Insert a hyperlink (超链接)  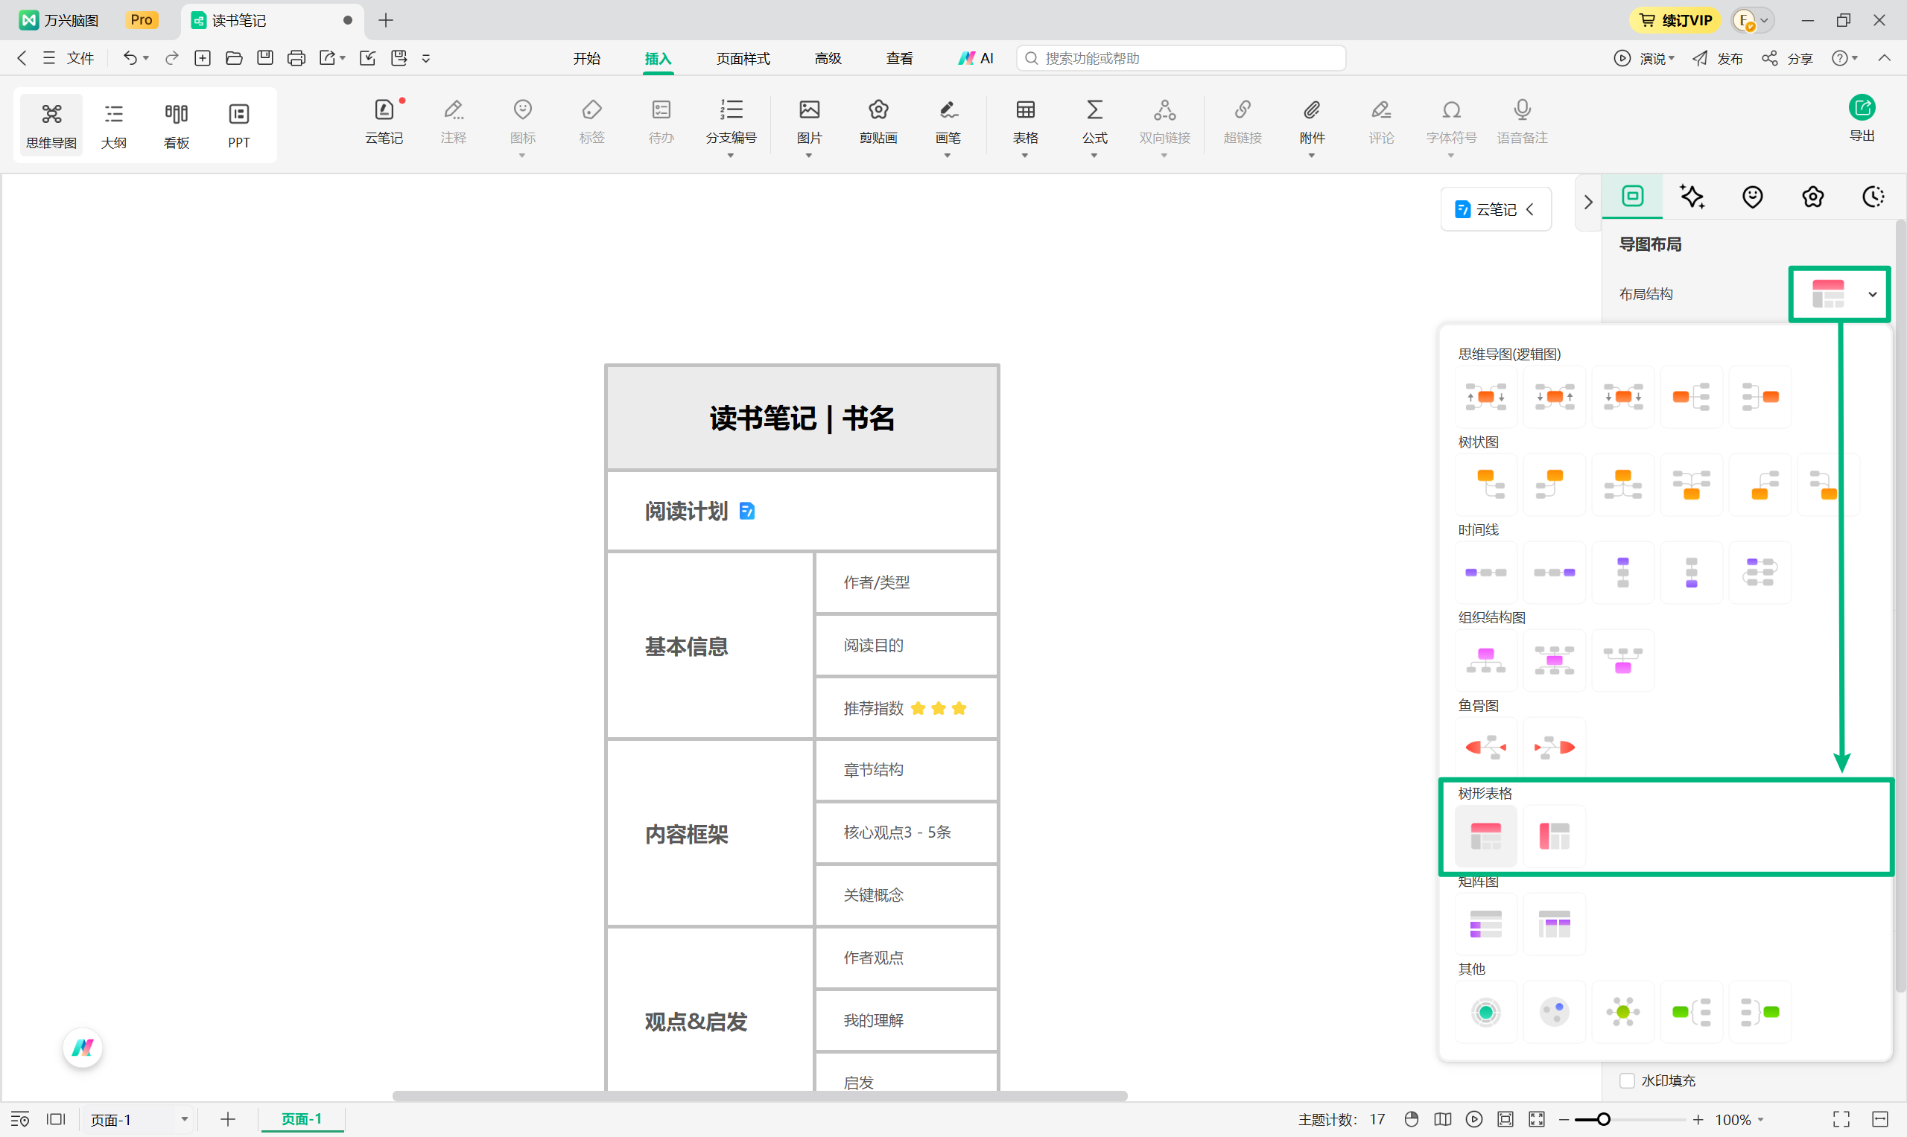click(1243, 123)
